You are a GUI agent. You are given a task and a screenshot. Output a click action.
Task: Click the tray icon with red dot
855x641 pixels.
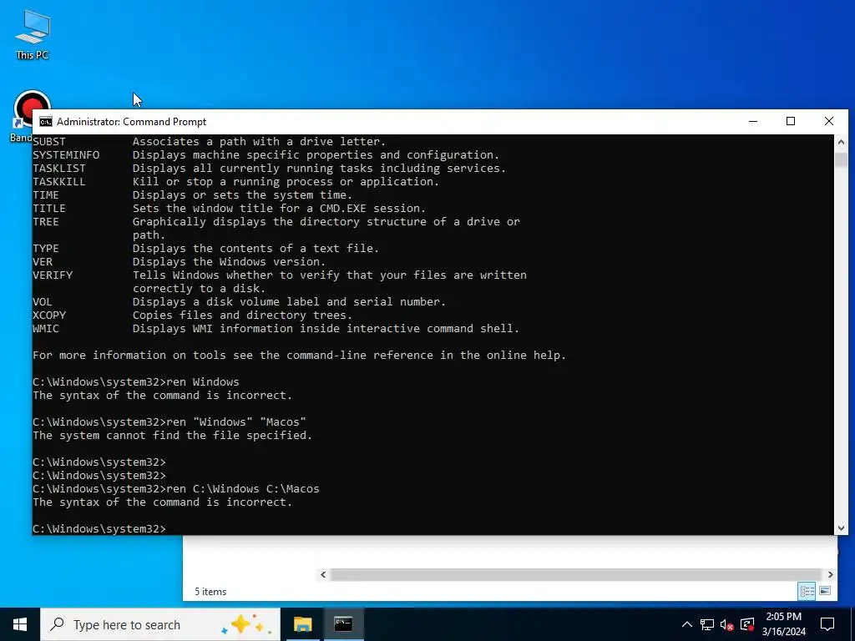click(x=747, y=624)
